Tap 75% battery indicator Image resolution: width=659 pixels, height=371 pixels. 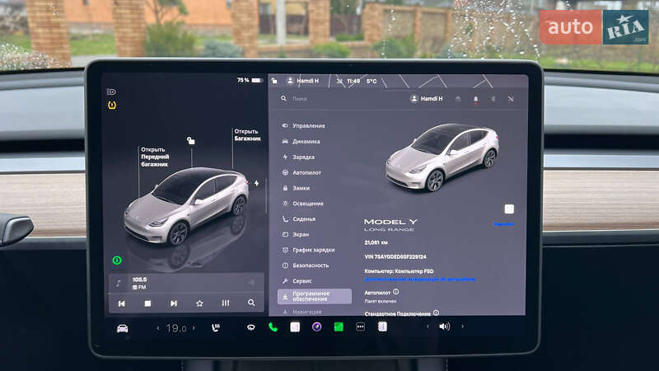click(250, 80)
